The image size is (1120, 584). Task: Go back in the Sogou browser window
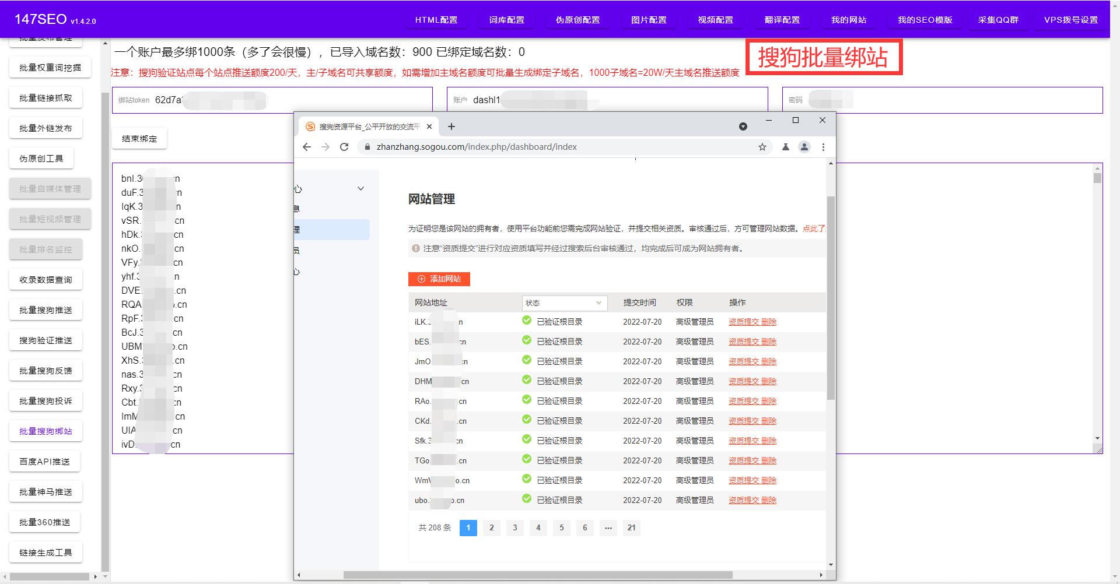tap(307, 147)
